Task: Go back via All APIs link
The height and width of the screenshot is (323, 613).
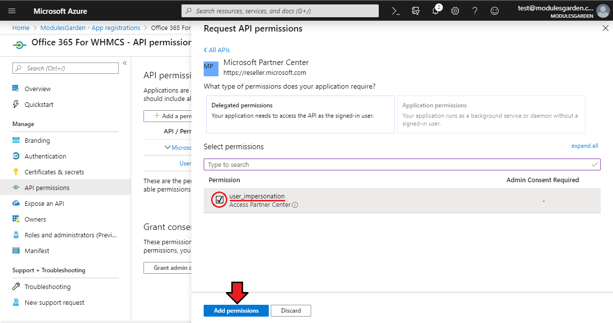Action: [216, 50]
